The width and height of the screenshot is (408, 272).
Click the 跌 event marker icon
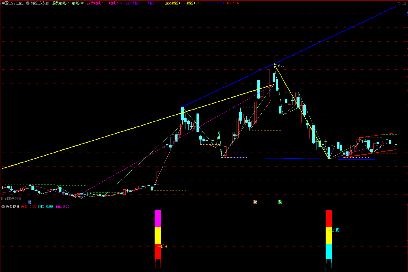coord(280,202)
